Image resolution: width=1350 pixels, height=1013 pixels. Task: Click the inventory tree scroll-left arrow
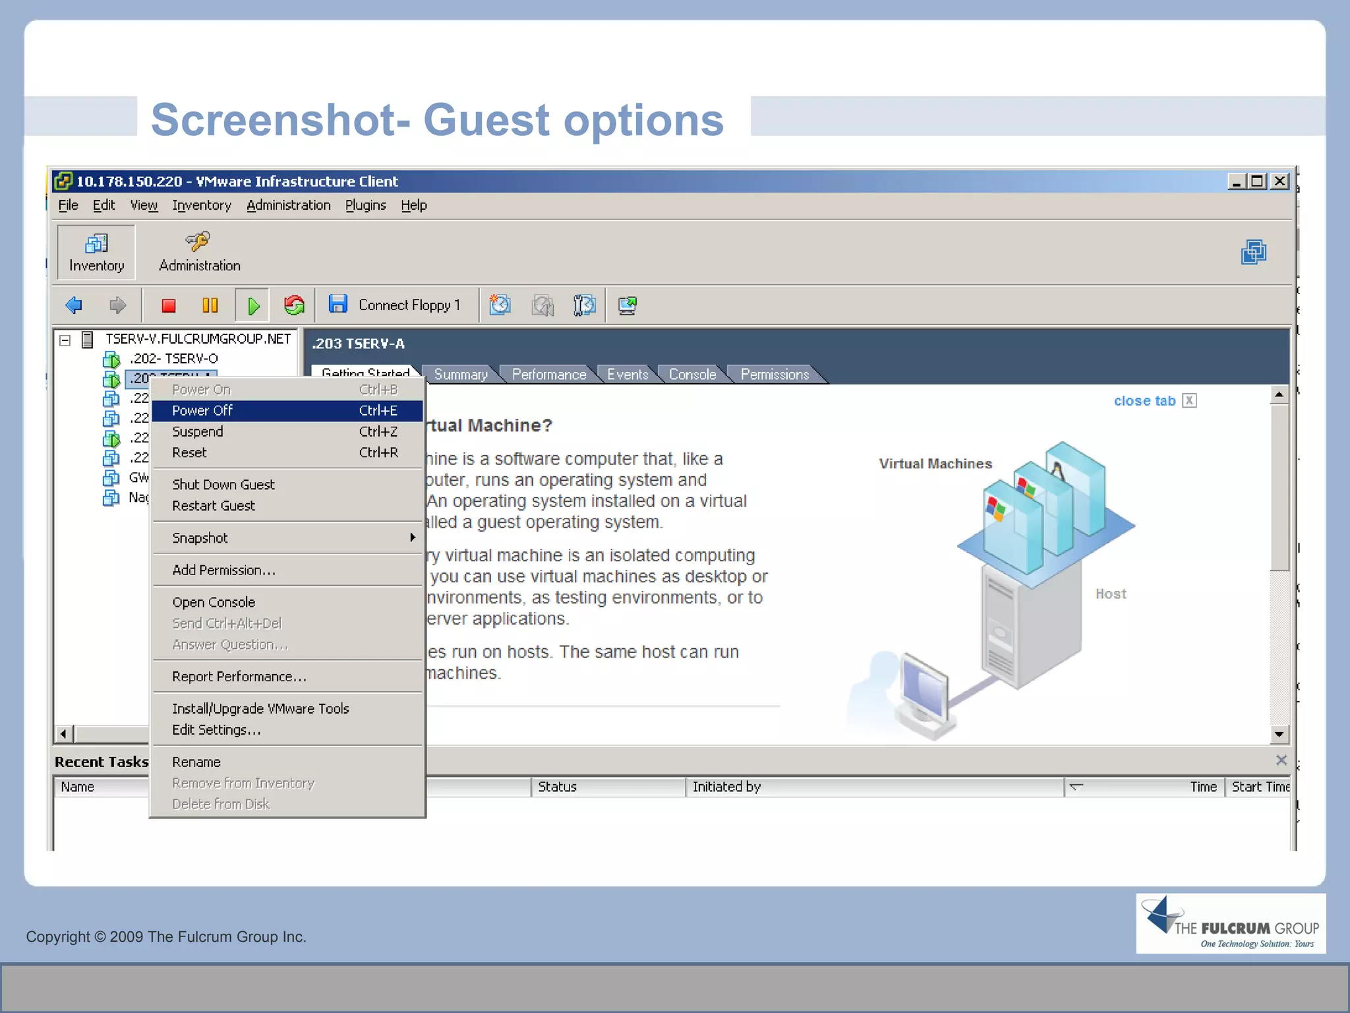click(63, 734)
